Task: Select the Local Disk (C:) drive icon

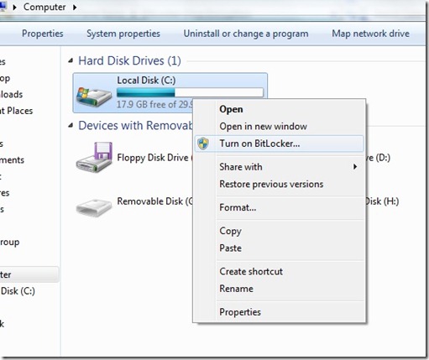Action: (94, 97)
